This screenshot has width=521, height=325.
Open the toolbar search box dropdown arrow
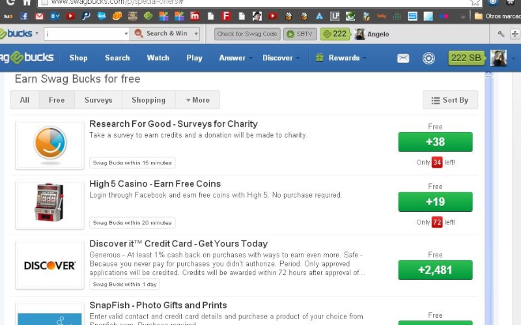point(126,34)
